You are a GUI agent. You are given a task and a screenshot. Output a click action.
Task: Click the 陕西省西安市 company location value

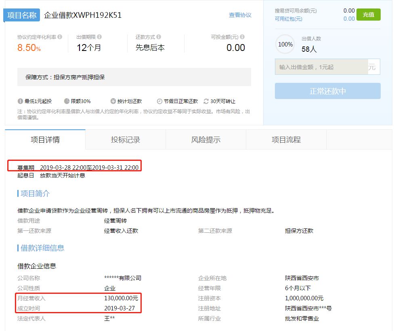(x=302, y=278)
